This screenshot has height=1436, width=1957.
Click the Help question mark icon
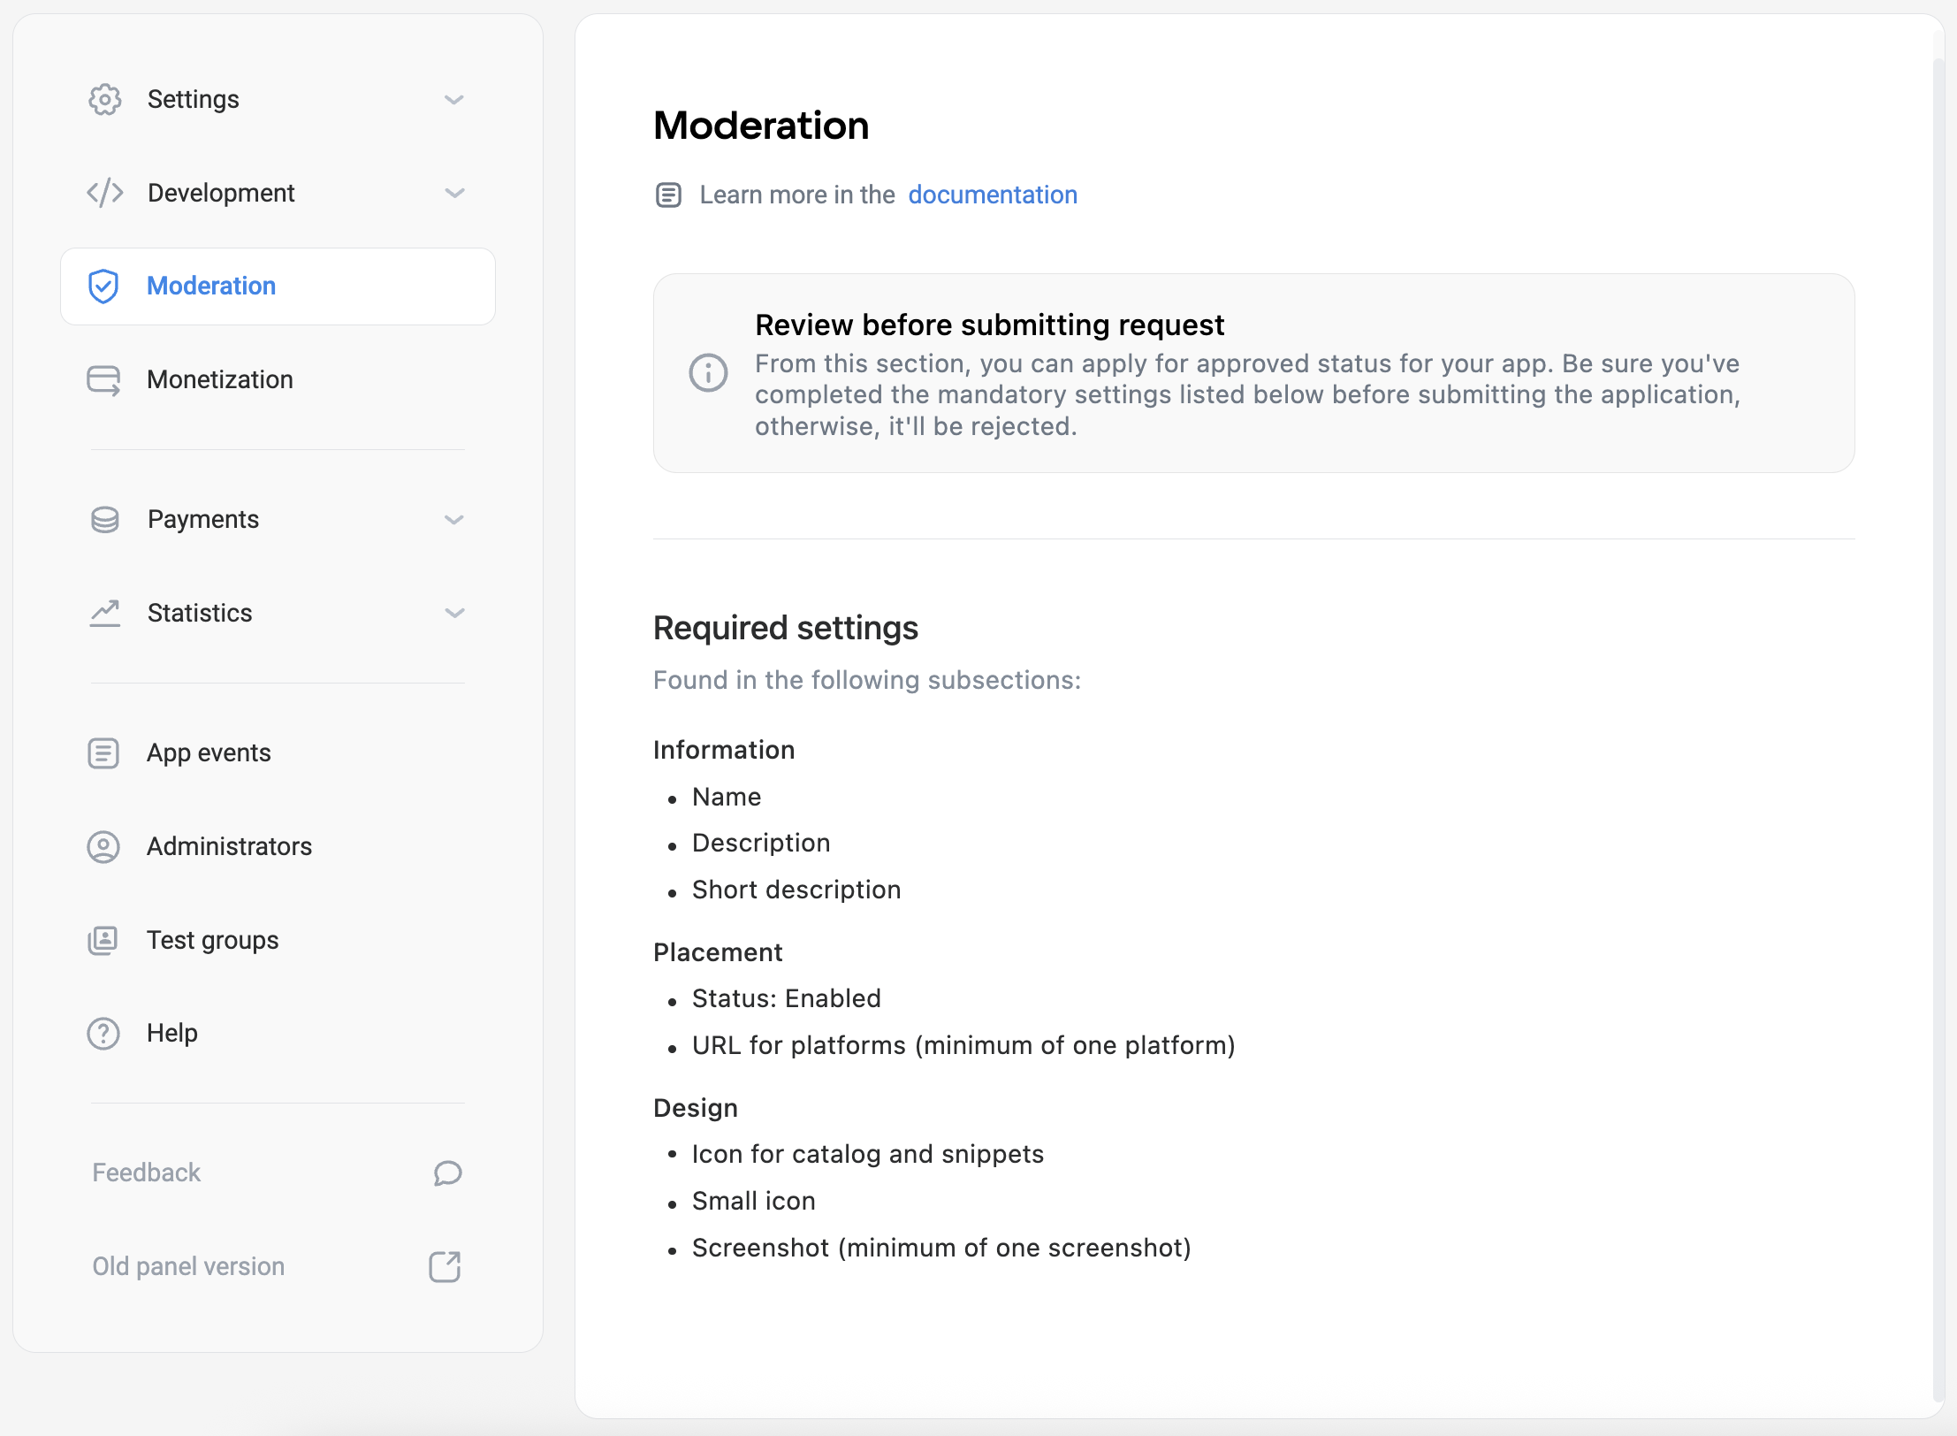(103, 1034)
